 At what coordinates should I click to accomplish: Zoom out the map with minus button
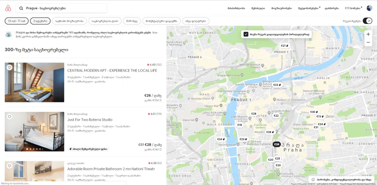pyautogui.click(x=368, y=43)
